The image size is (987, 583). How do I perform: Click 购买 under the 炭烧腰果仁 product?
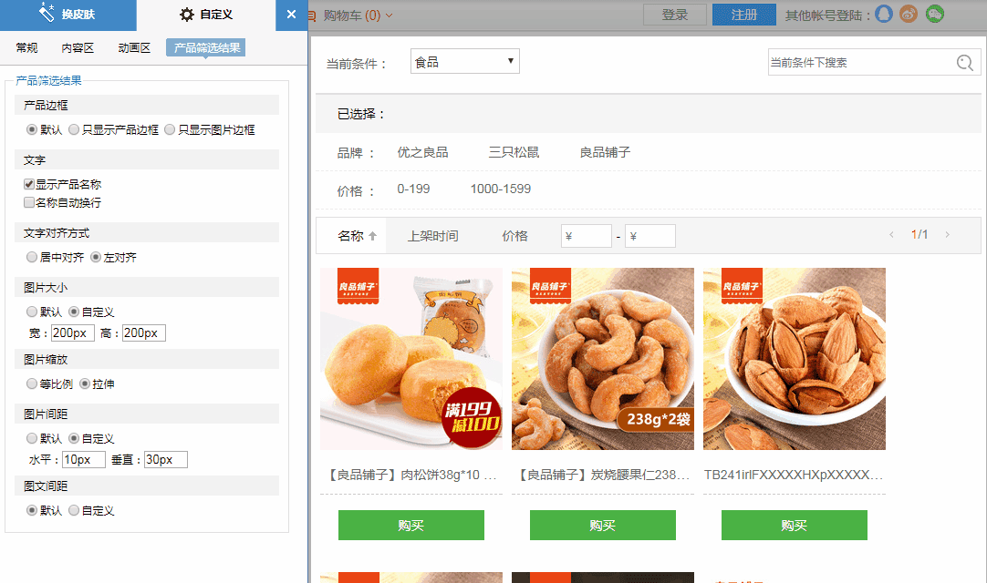coord(603,525)
